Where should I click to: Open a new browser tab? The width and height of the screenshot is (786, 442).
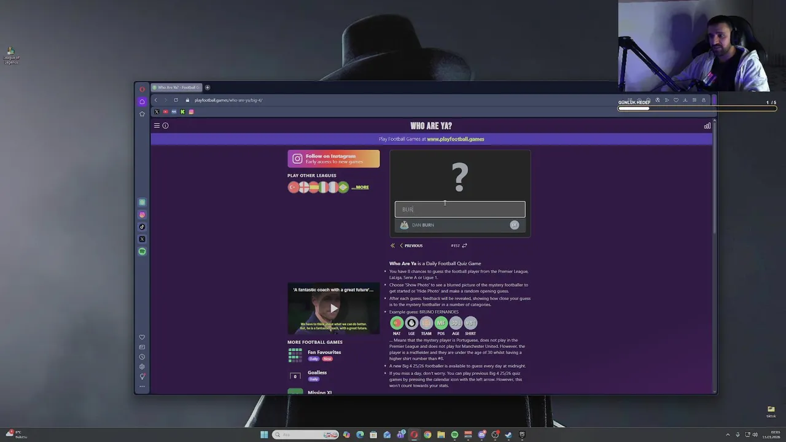tap(208, 87)
